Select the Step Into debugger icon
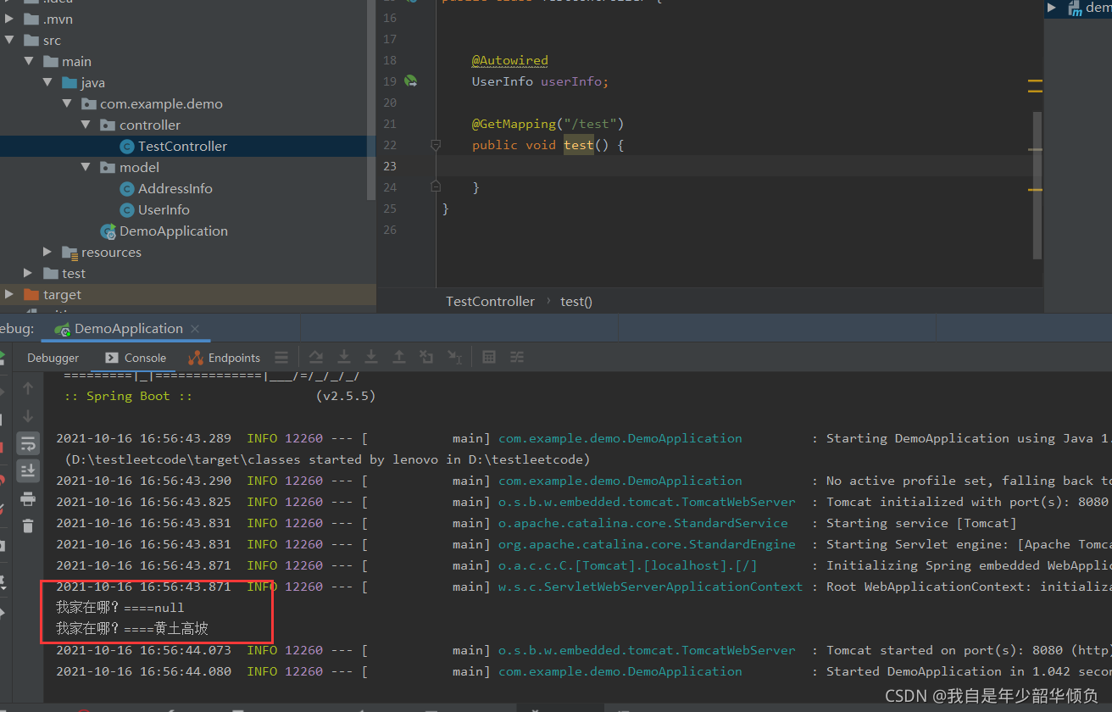This screenshot has width=1112, height=712. (x=343, y=357)
